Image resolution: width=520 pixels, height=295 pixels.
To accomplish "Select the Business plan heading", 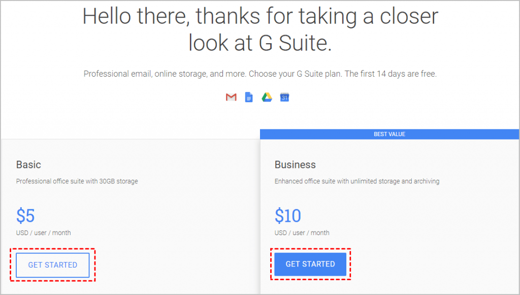I will tap(295, 165).
